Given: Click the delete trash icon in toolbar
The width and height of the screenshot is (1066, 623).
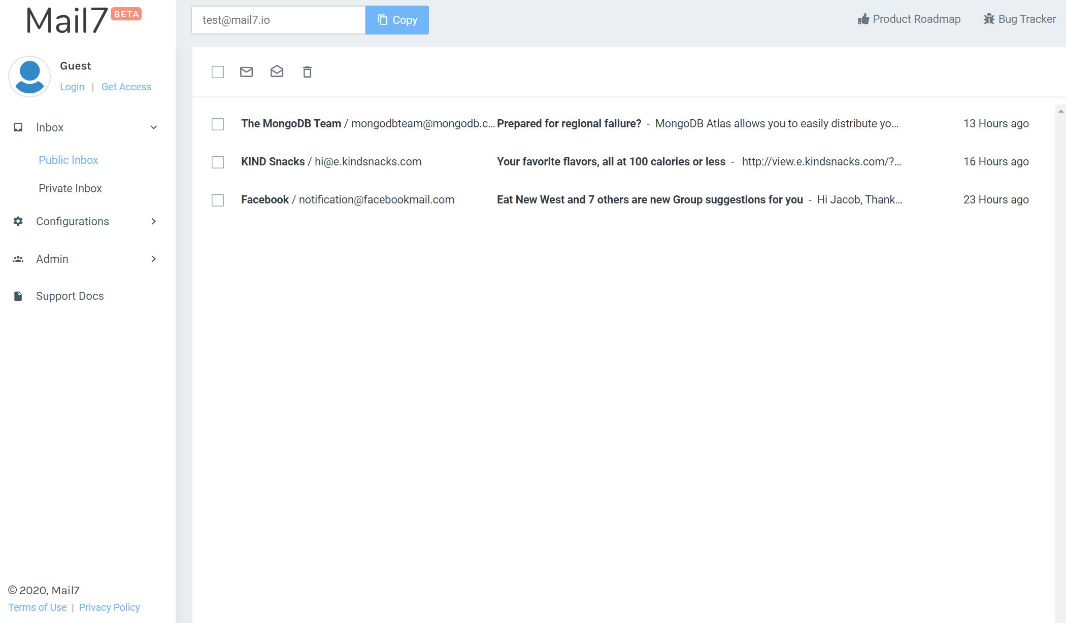Looking at the screenshot, I should pyautogui.click(x=307, y=72).
